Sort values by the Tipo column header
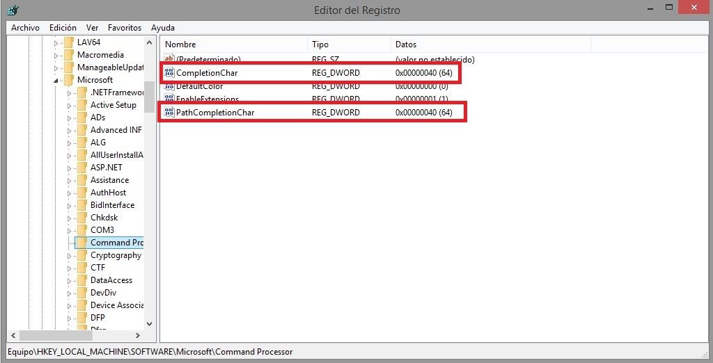Screen dimensions: 713x363 point(350,45)
